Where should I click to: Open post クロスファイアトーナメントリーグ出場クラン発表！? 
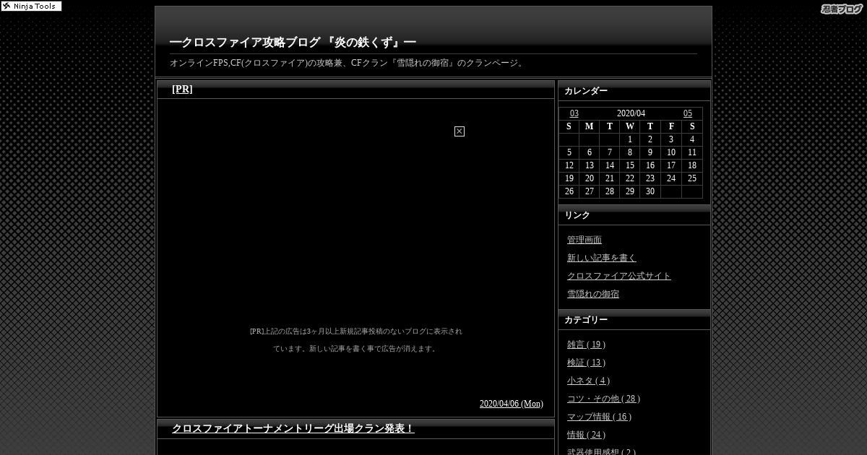point(293,429)
